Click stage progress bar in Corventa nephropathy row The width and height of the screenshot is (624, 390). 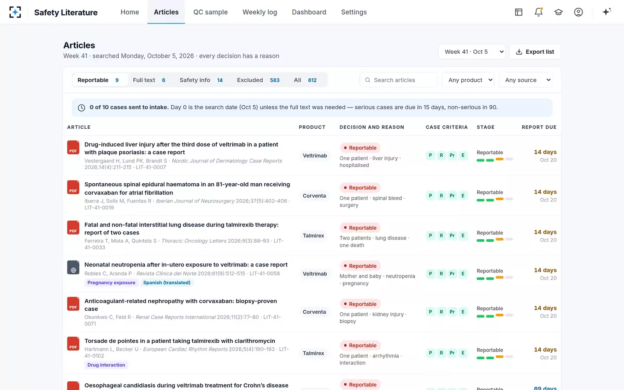pos(494,316)
